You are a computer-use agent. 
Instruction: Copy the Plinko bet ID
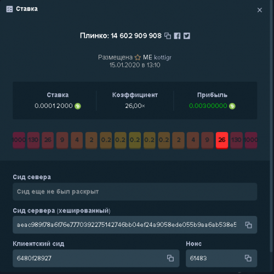168,36
